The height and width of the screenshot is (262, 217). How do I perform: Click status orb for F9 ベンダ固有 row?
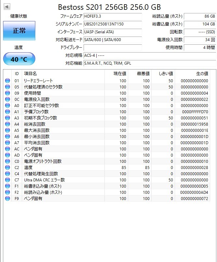point(7,198)
